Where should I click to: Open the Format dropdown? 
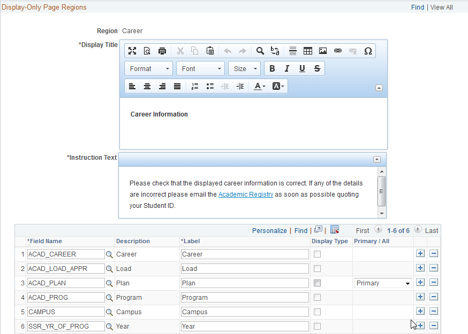point(149,69)
